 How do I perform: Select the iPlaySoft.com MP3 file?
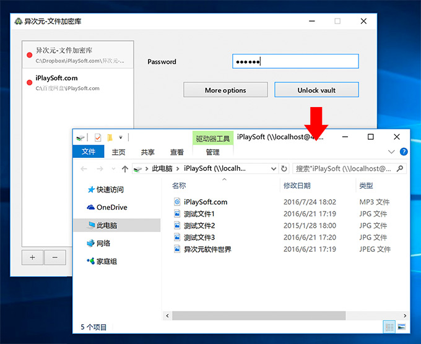[x=206, y=202]
